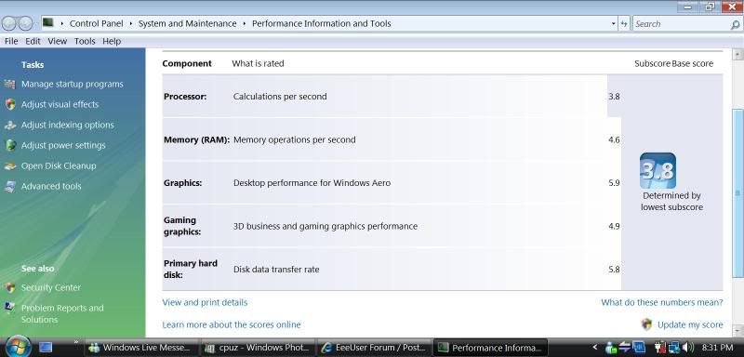This screenshot has width=744, height=357.
Task: Switch to cpuz Windows Photo Gallery taskbar button
Action: 257,348
